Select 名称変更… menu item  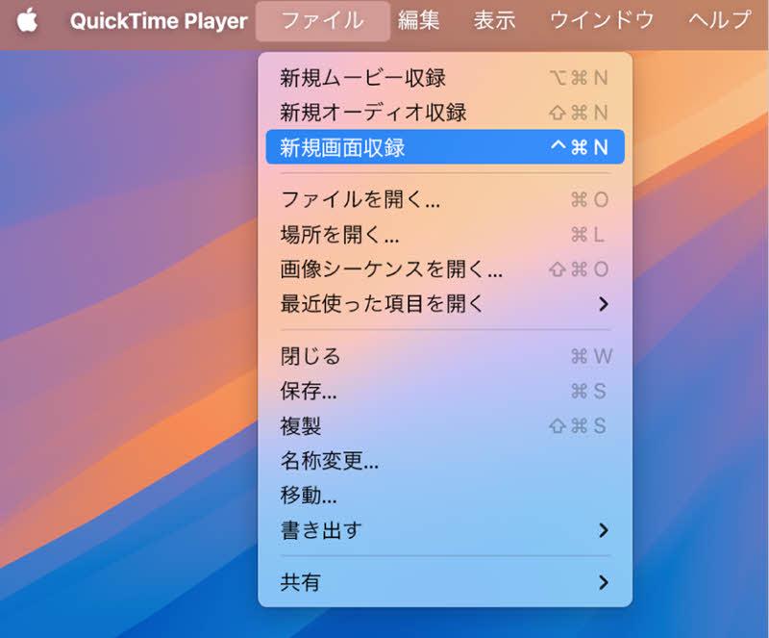445,461
